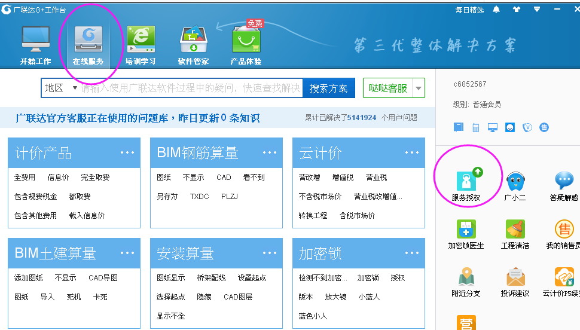580x330 pixels.
Task: Open the 培训学习 icon
Action: pyautogui.click(x=141, y=39)
